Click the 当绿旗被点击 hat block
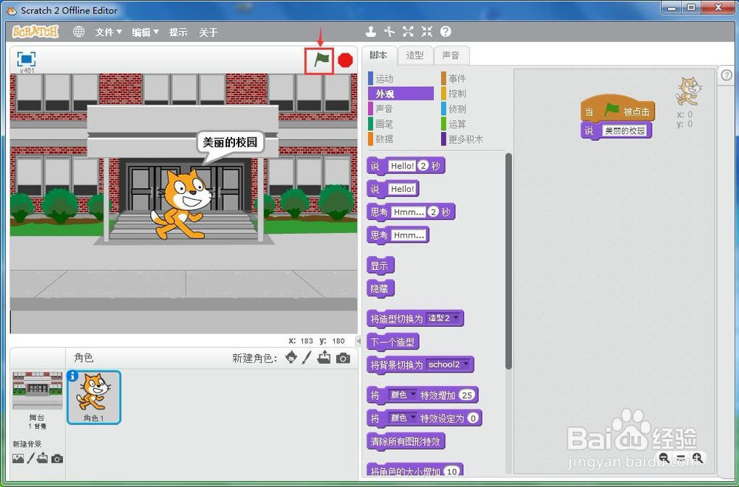Screen dimensions: 739x487 pyautogui.click(x=618, y=110)
